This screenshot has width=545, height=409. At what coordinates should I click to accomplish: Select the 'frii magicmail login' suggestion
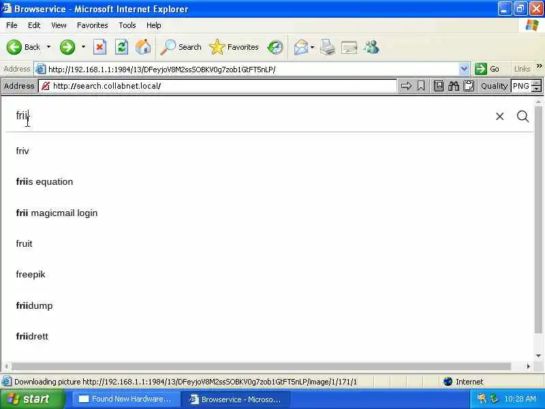pos(57,213)
